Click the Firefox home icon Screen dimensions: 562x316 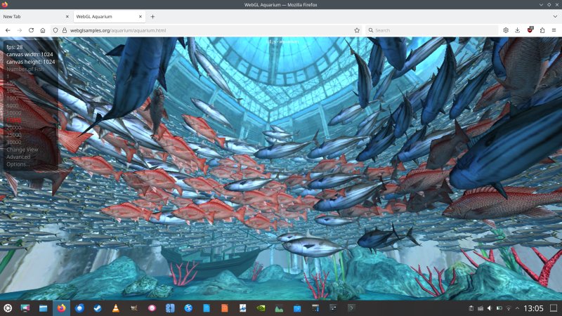[x=43, y=30]
